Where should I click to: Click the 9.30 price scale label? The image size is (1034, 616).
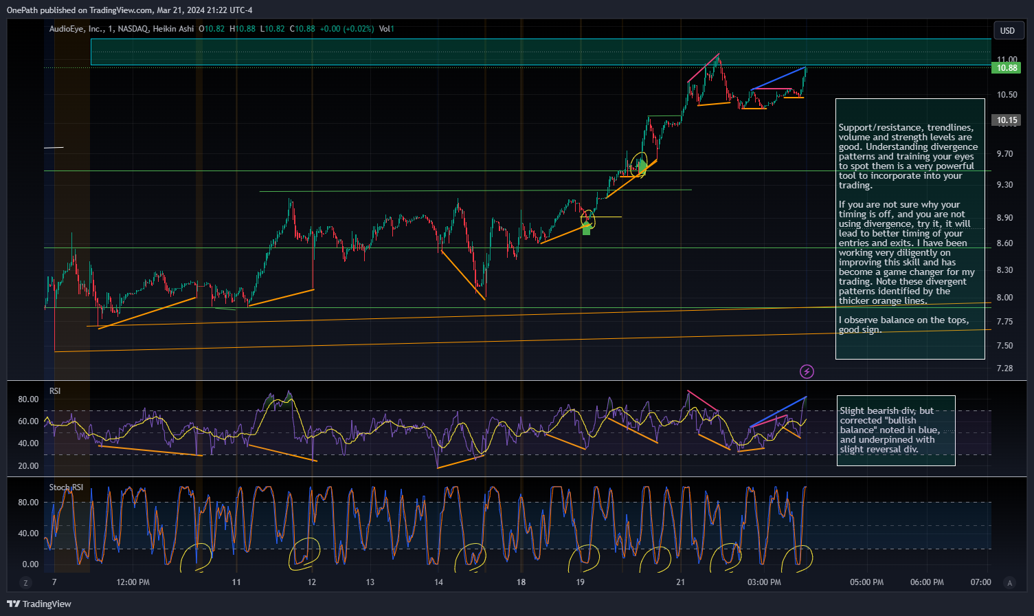1005,185
